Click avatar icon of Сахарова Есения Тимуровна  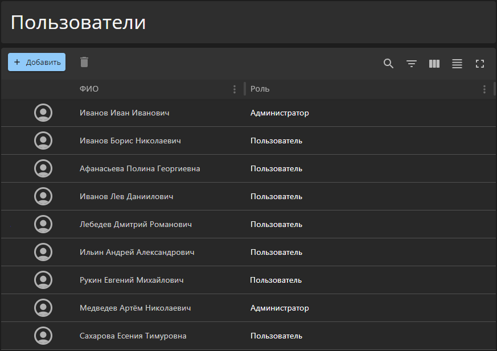[x=43, y=336]
